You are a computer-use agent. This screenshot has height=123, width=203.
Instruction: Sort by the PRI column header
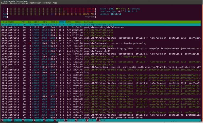point(23,22)
